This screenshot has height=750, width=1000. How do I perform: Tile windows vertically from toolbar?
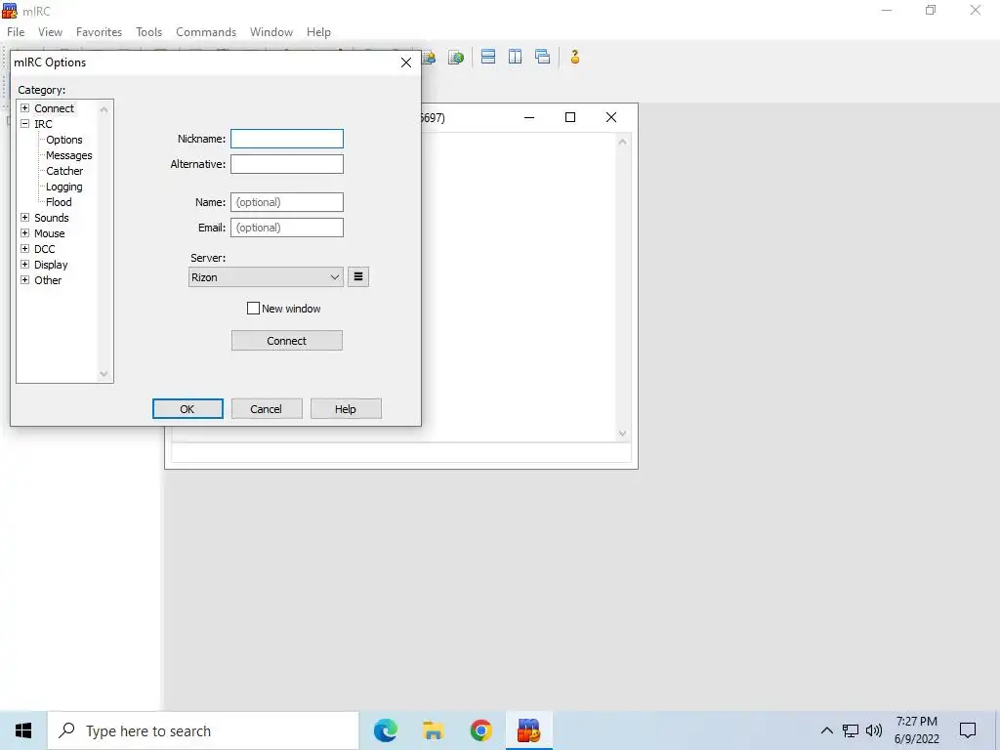[x=516, y=57]
